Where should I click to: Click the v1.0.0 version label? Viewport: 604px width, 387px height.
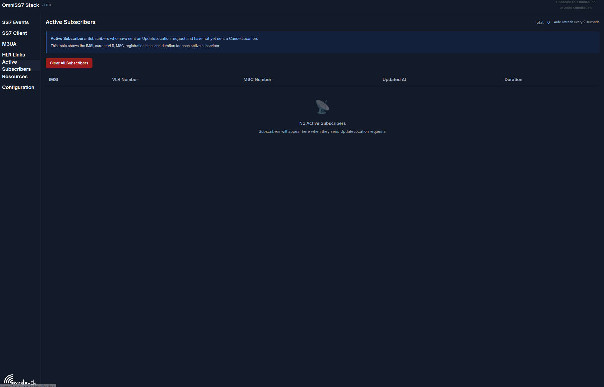(x=46, y=5)
